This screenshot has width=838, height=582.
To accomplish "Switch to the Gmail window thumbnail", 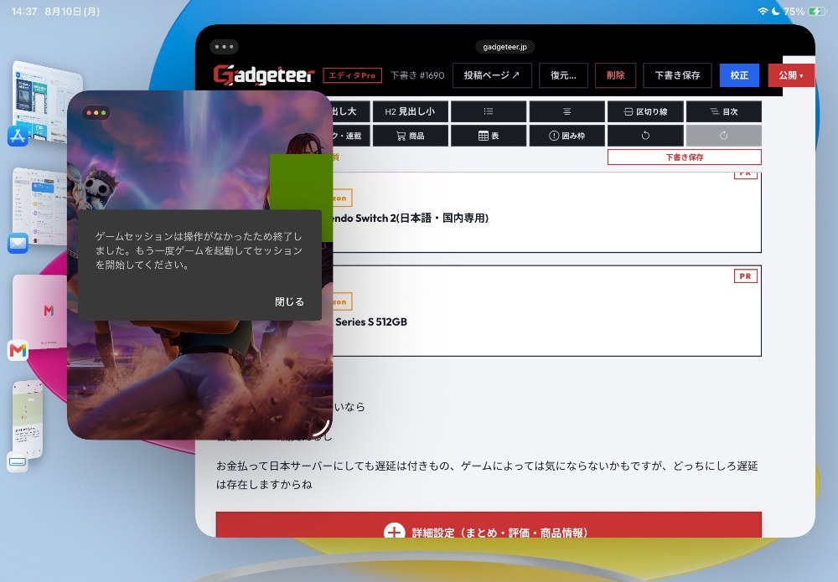I will tap(40, 312).
